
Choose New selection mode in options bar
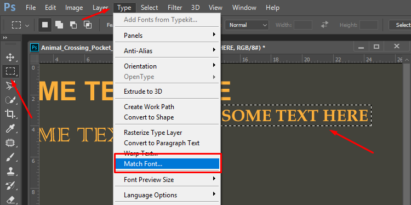(45, 25)
